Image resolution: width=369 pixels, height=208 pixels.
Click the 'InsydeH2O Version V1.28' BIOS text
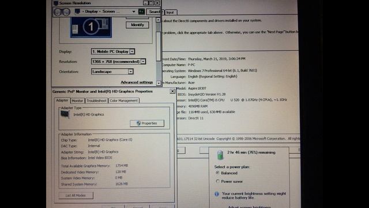[207, 94]
